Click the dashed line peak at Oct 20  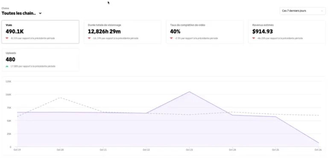(60, 97)
